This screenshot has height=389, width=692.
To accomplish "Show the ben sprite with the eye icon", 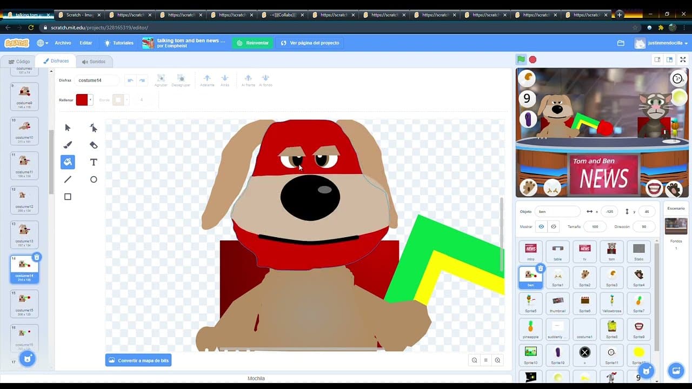I will (x=541, y=227).
